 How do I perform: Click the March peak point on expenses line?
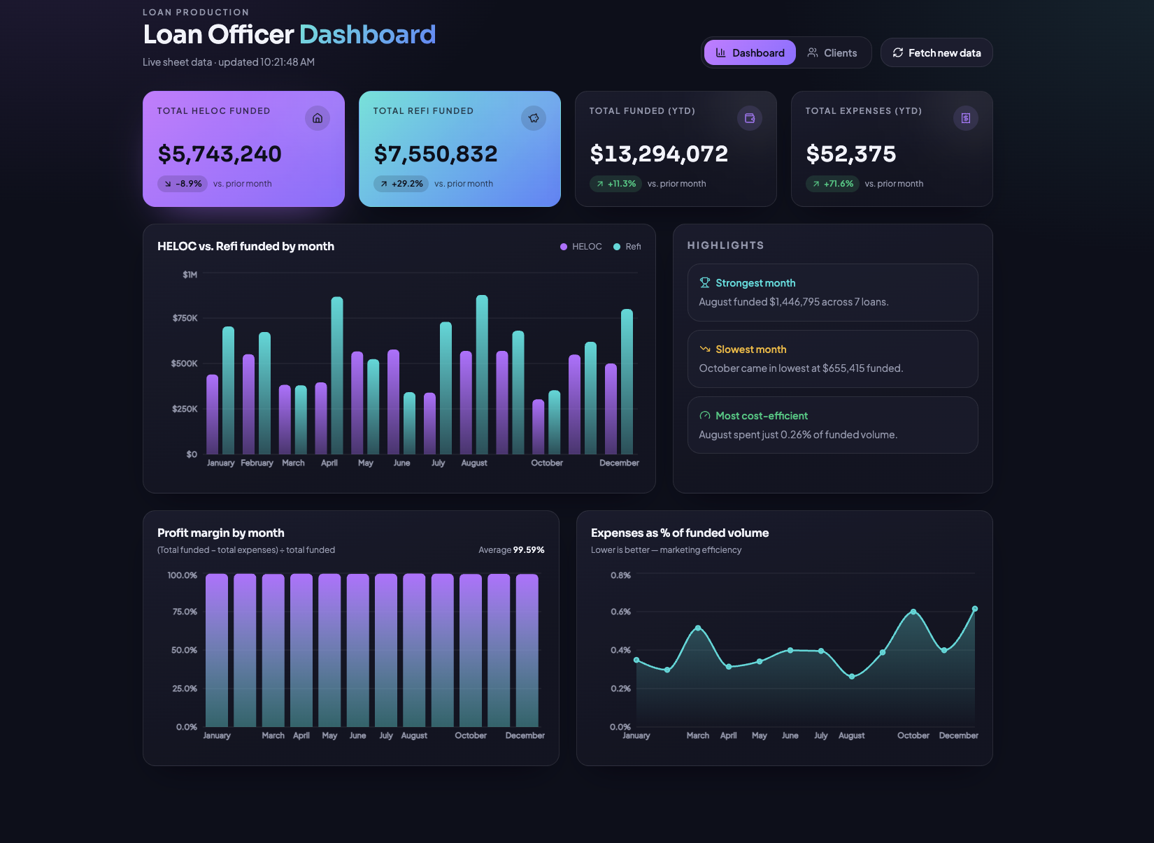click(x=698, y=628)
